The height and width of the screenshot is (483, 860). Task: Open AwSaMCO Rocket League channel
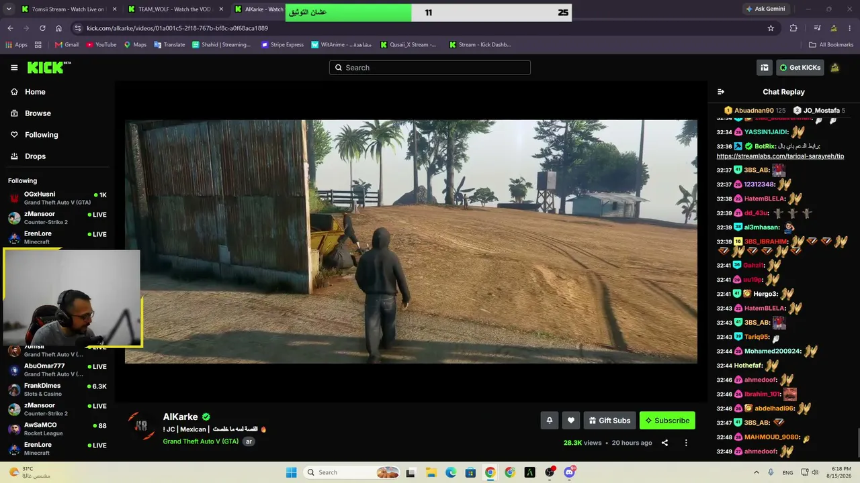click(x=57, y=429)
